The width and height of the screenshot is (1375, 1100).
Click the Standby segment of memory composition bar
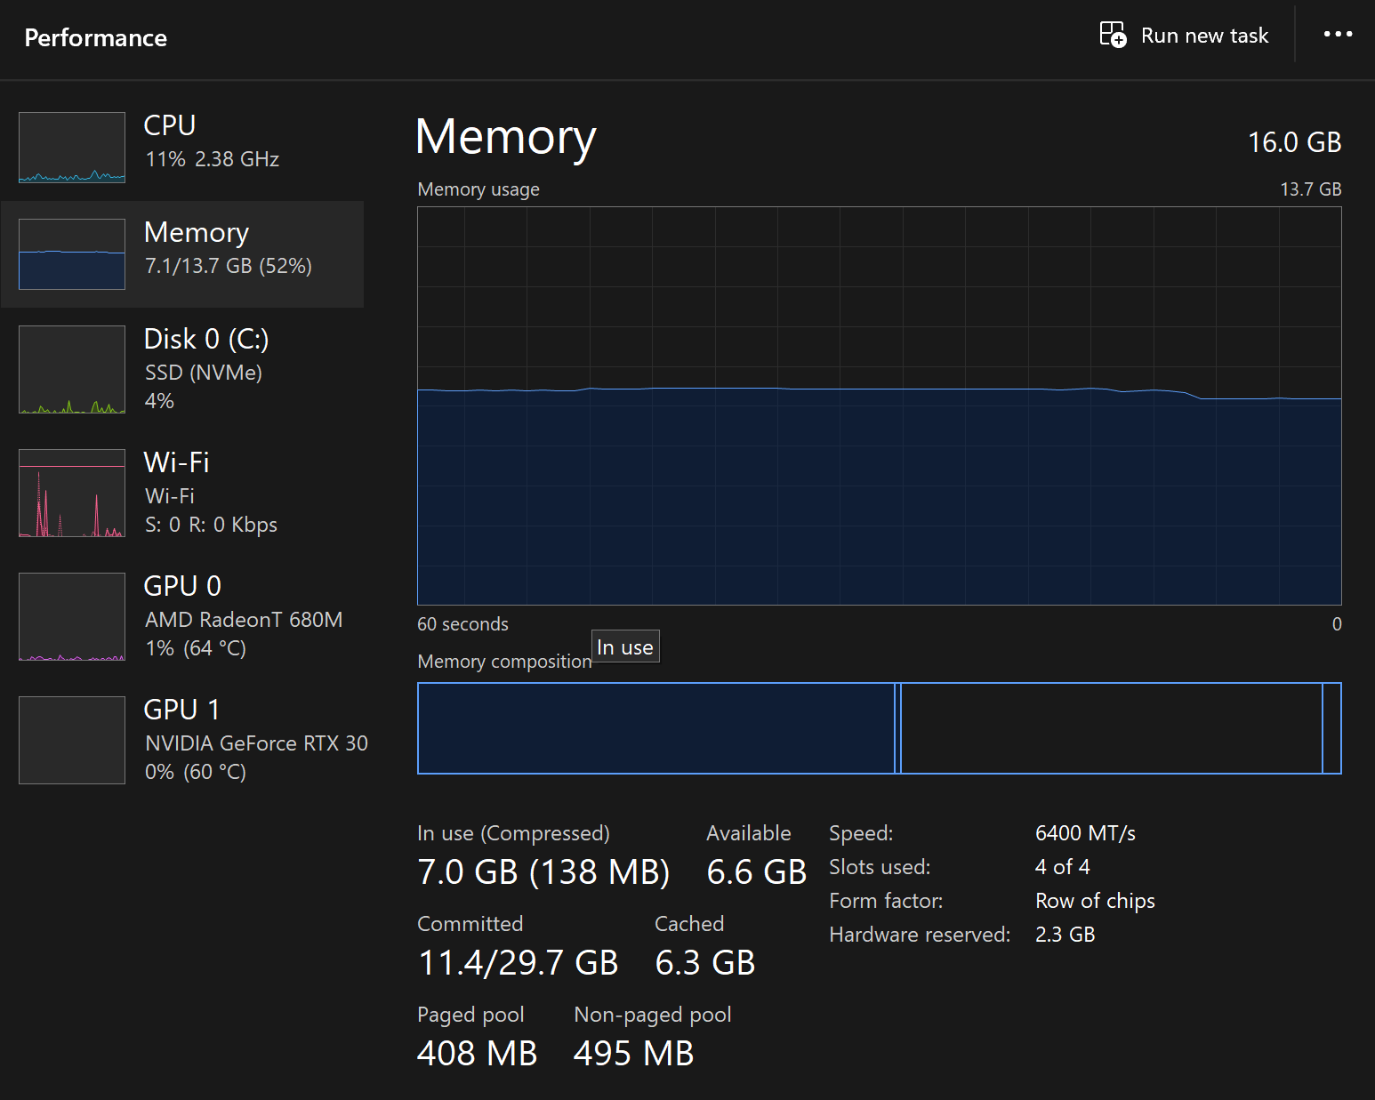point(1112,728)
